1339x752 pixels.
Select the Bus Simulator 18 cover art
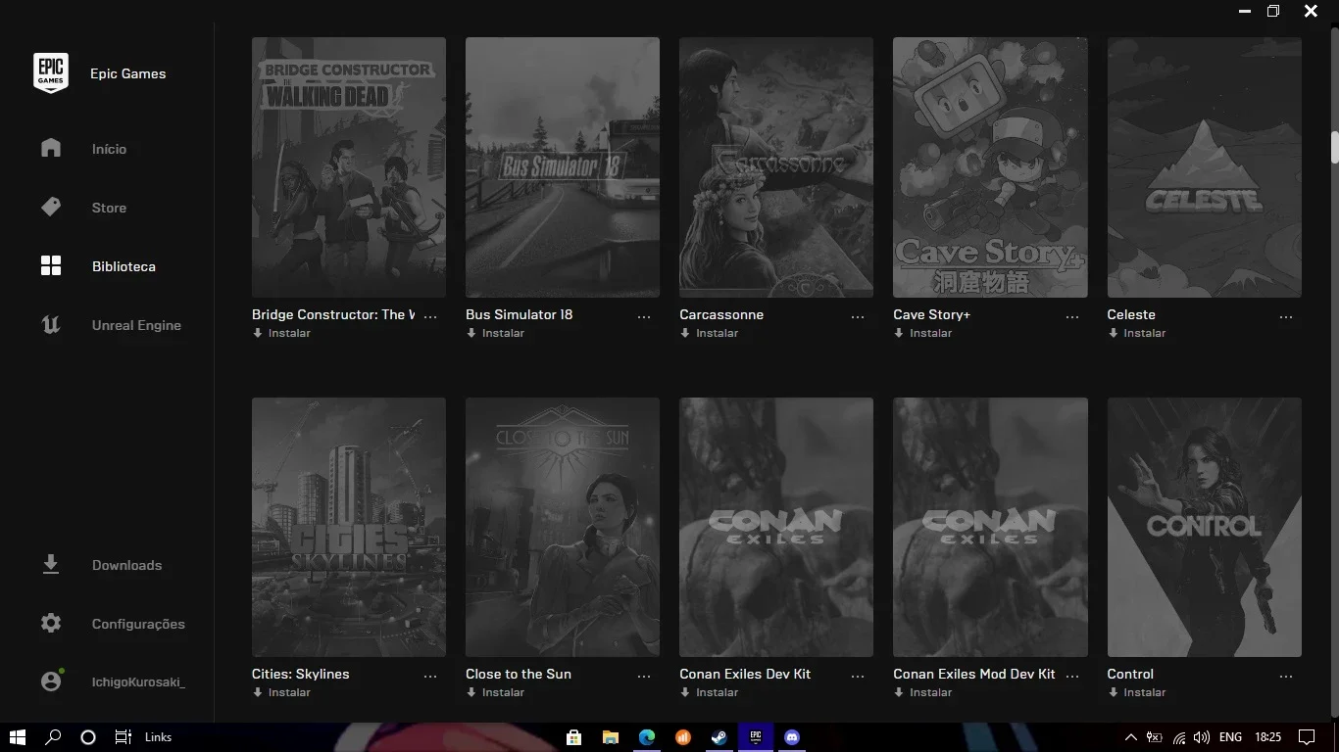point(563,167)
